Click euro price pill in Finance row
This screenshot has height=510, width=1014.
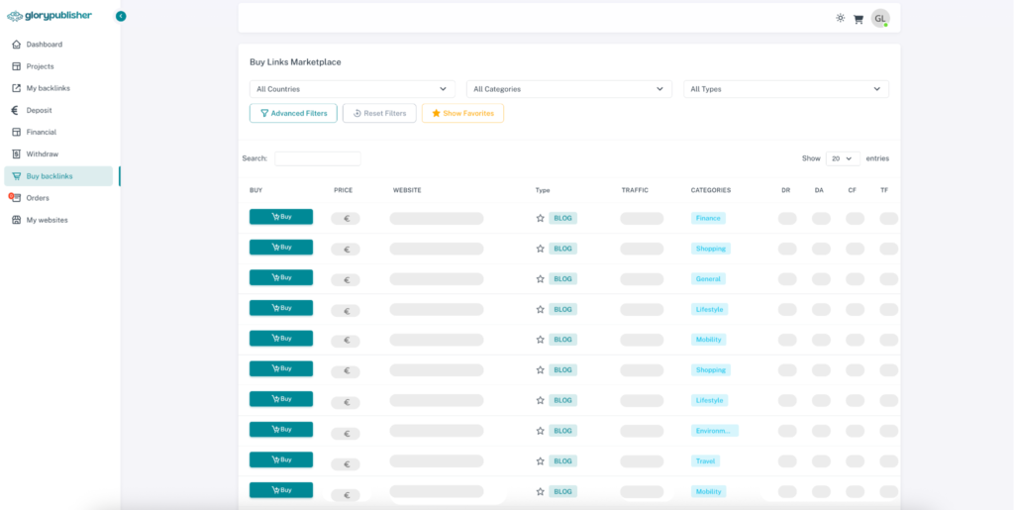(346, 219)
